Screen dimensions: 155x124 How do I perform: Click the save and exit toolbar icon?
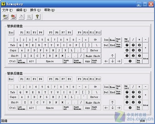point(5,17)
